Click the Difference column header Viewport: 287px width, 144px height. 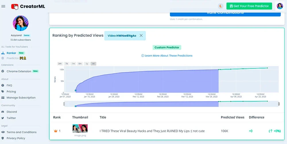(x=256, y=117)
